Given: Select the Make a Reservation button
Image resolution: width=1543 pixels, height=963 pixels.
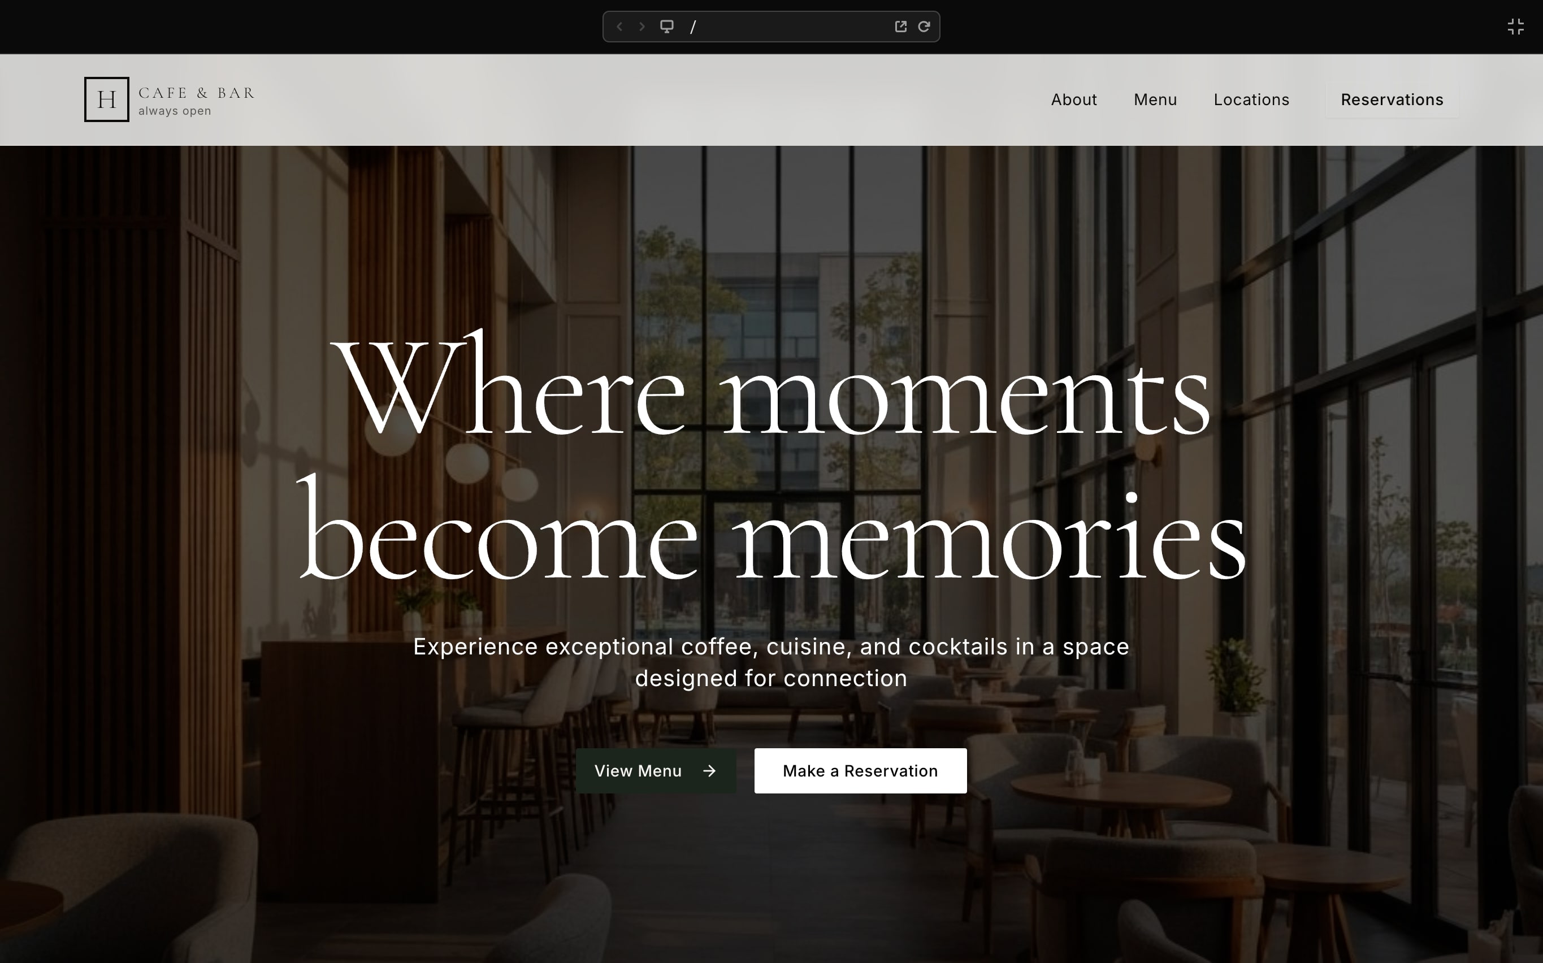Looking at the screenshot, I should [x=860, y=771].
